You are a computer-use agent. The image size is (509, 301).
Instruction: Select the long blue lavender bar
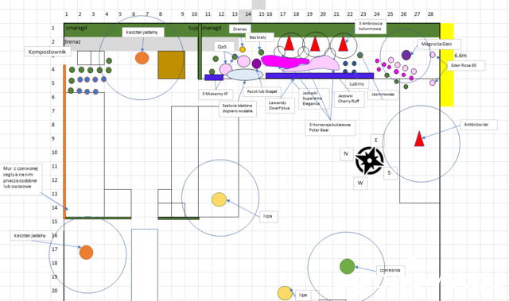pos(320,75)
